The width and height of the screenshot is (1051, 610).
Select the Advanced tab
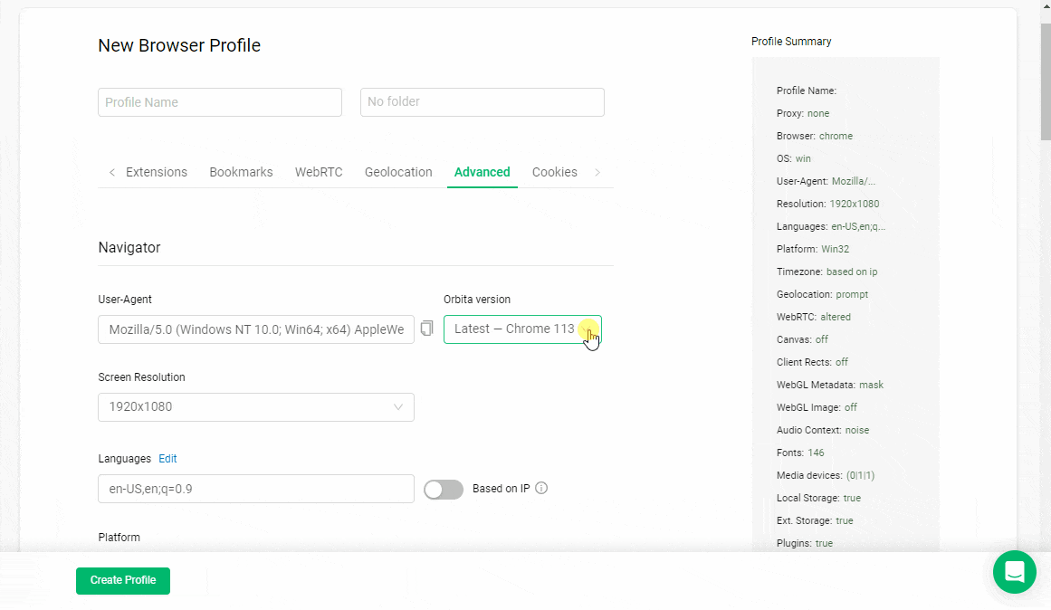(x=482, y=172)
